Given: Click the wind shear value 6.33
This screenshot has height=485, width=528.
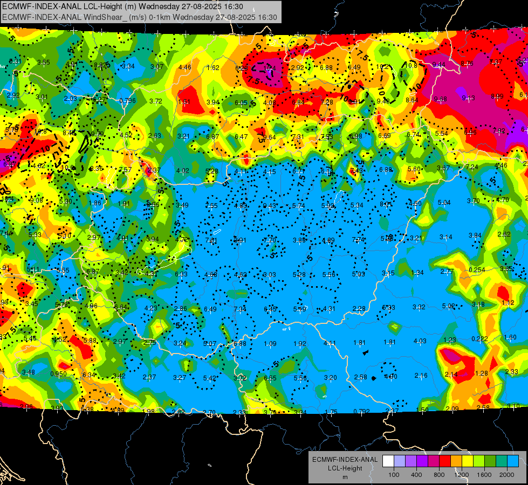Looking at the screenshot, I should click(181, 274).
